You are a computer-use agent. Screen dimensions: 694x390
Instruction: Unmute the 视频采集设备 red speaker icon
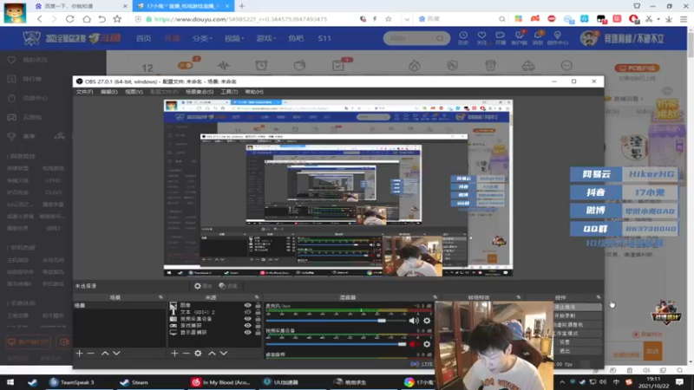tap(414, 343)
